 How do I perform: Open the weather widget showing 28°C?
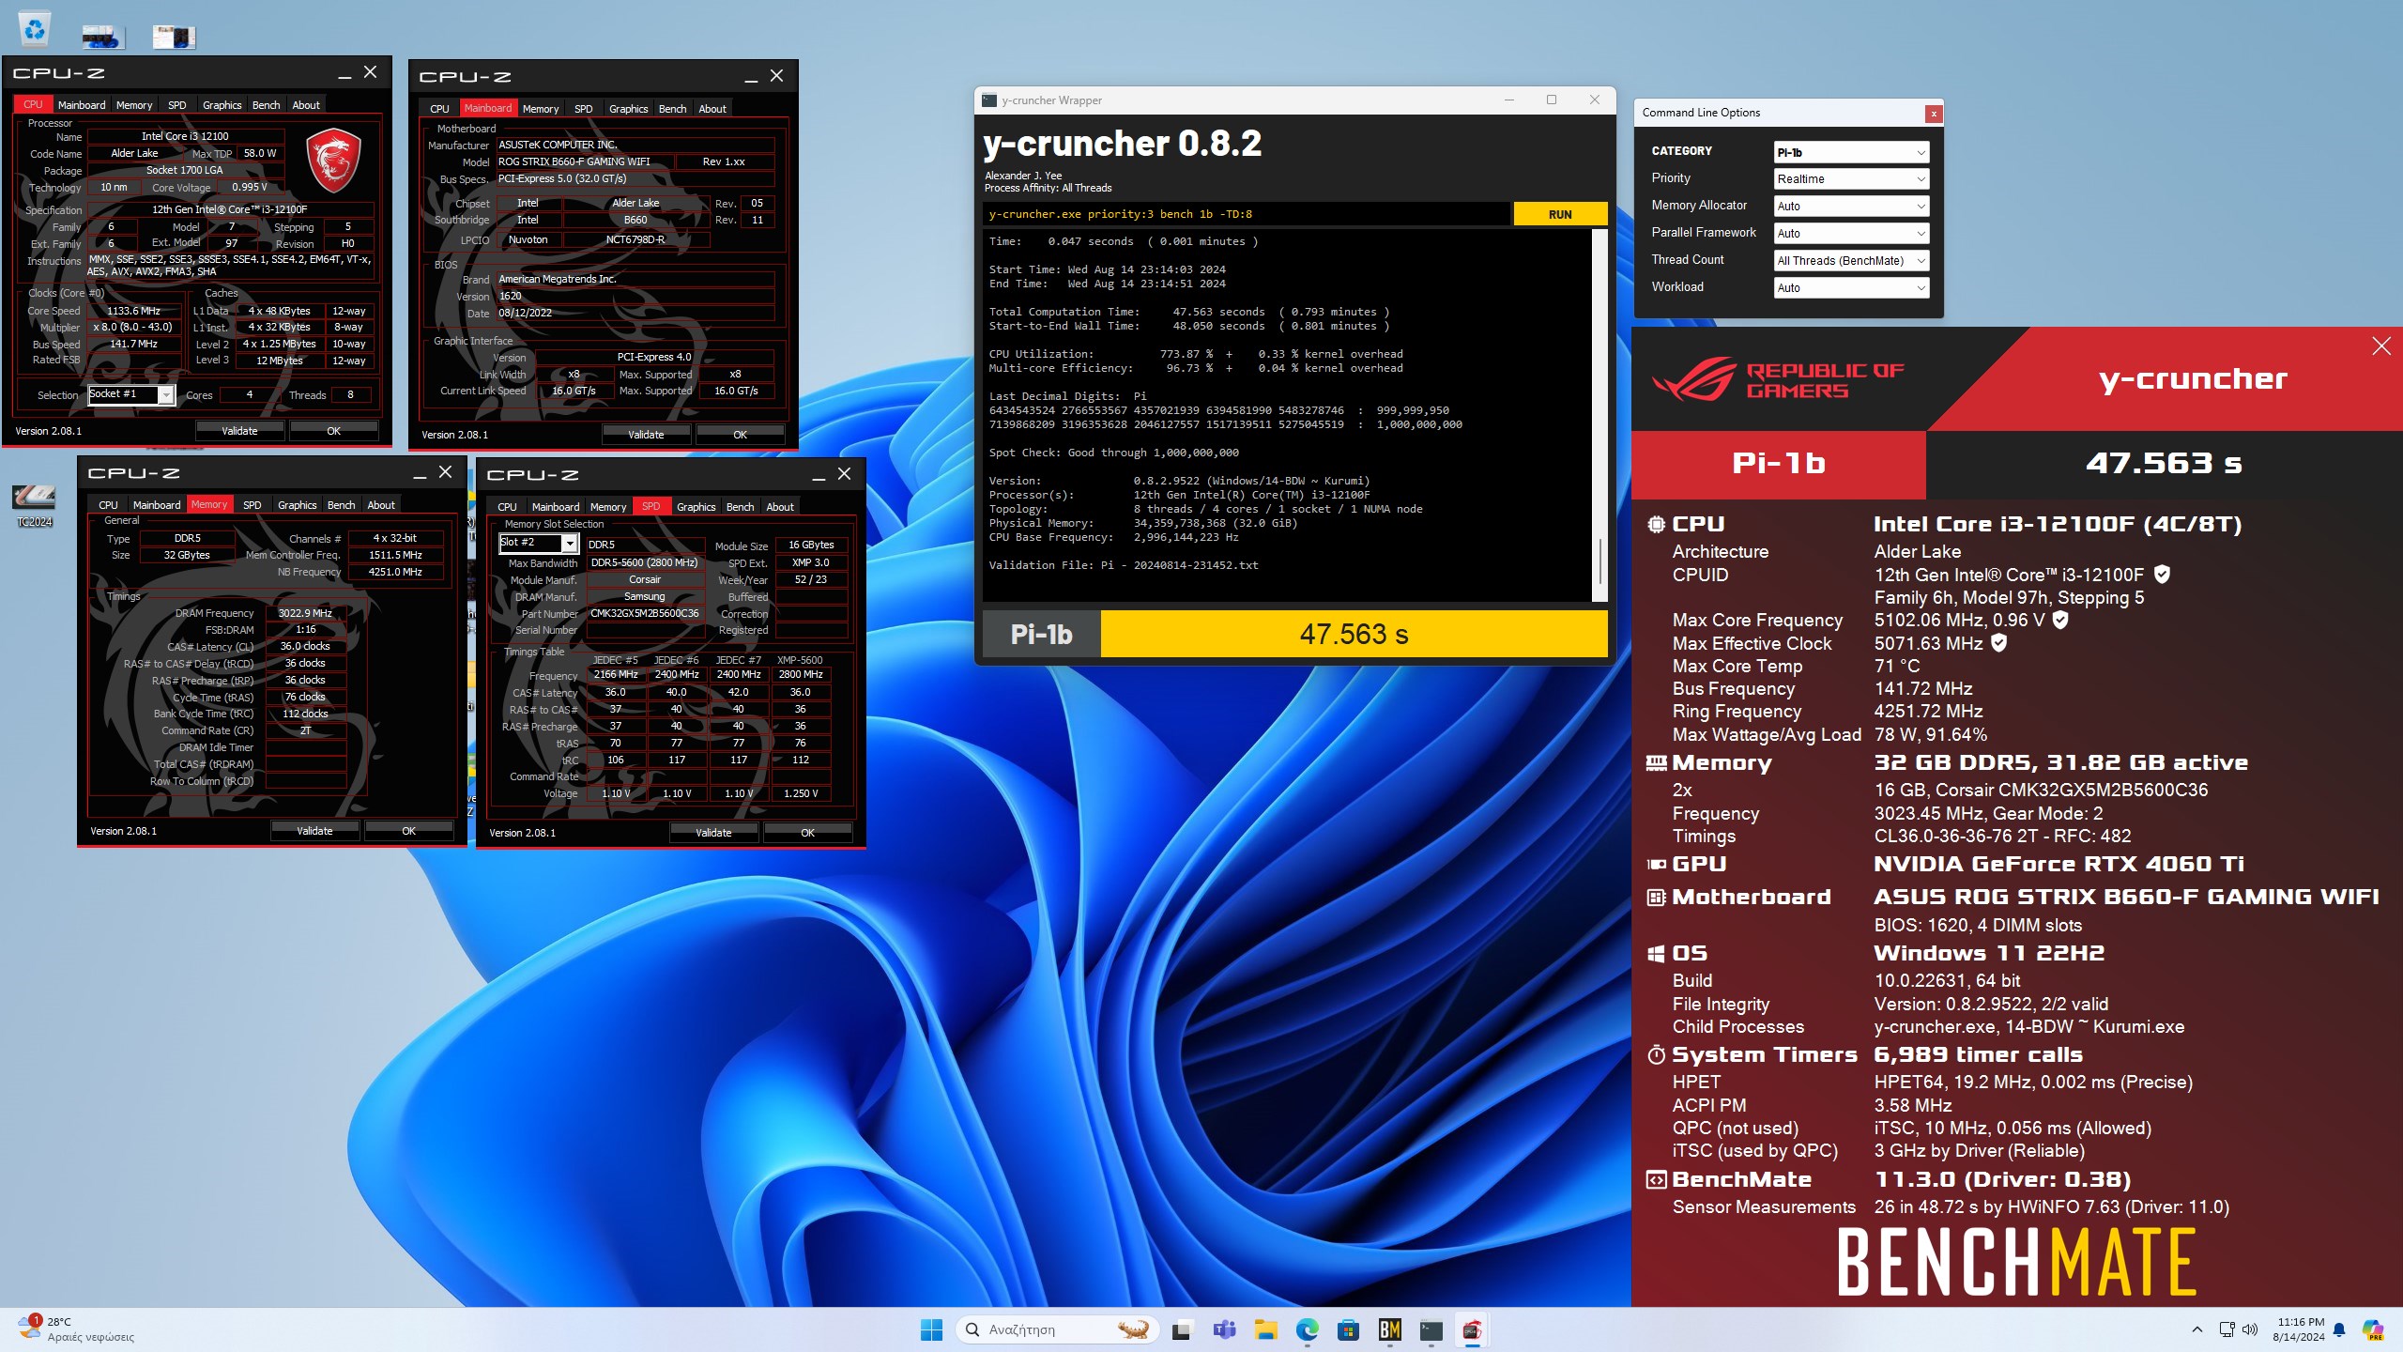click(x=77, y=1329)
